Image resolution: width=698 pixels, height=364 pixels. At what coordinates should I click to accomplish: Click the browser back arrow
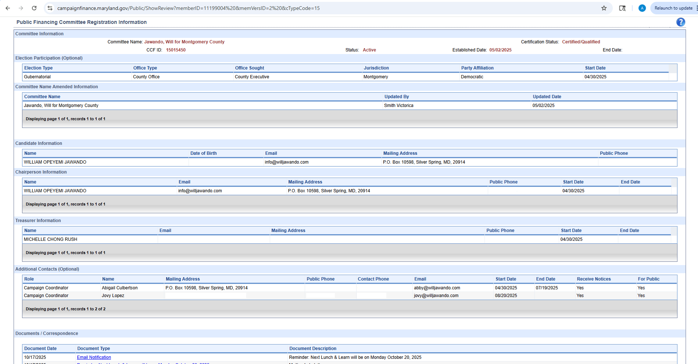coord(8,8)
